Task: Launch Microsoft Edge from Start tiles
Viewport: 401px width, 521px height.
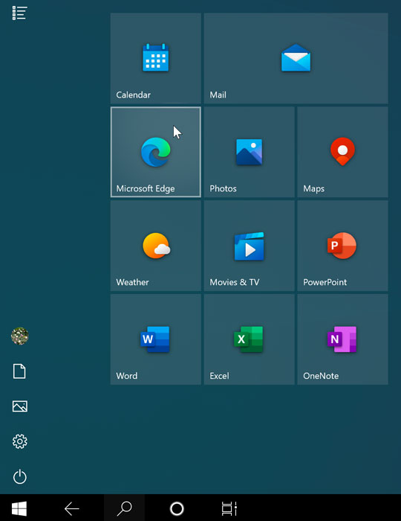Action: (x=156, y=152)
